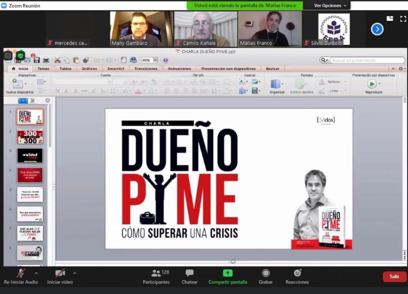The height and width of the screenshot is (294, 408).
Task: Click the green Compartir pantalla icon
Action: point(228,273)
